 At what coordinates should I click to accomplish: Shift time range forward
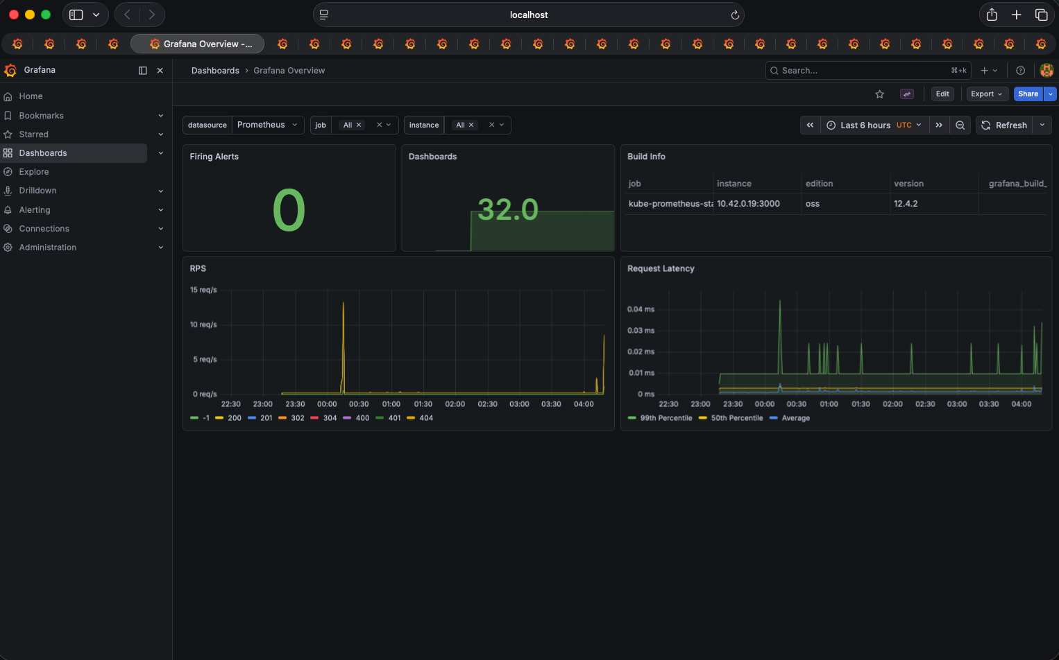pyautogui.click(x=939, y=125)
